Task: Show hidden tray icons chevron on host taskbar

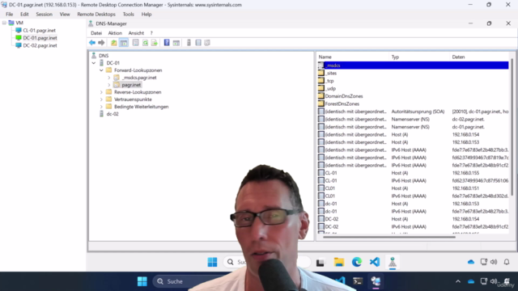Action: pyautogui.click(x=458, y=281)
